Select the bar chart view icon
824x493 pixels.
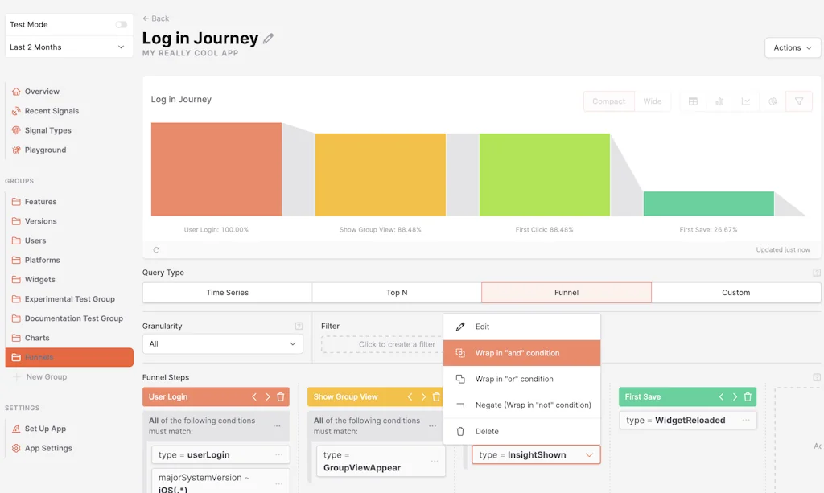719,101
